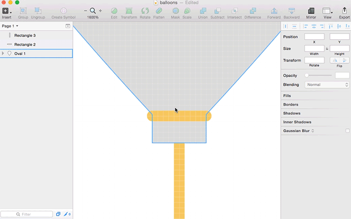Image resolution: width=351 pixels, height=219 pixels.
Task: Click the Scale toolbar icon
Action: pyautogui.click(x=187, y=11)
